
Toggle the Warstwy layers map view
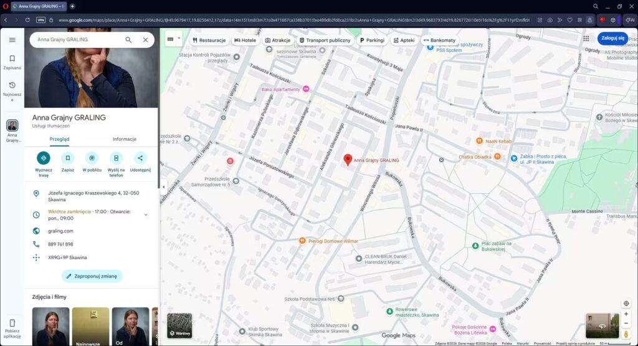point(179,325)
